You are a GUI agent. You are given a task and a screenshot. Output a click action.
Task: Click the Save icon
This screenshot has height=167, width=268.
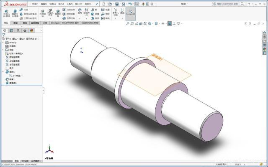point(117,4)
